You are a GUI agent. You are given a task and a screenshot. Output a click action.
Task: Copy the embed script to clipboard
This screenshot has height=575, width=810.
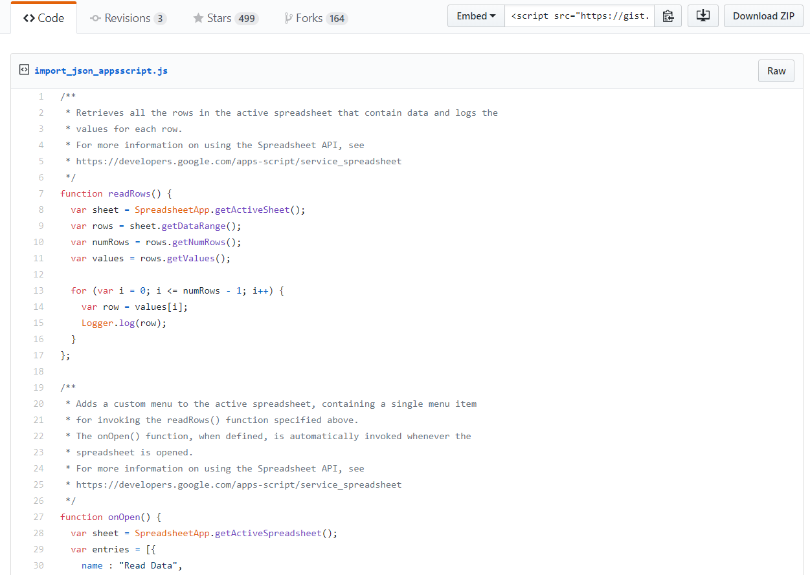(668, 16)
